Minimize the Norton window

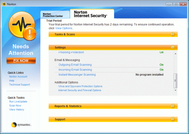coord(169,4)
